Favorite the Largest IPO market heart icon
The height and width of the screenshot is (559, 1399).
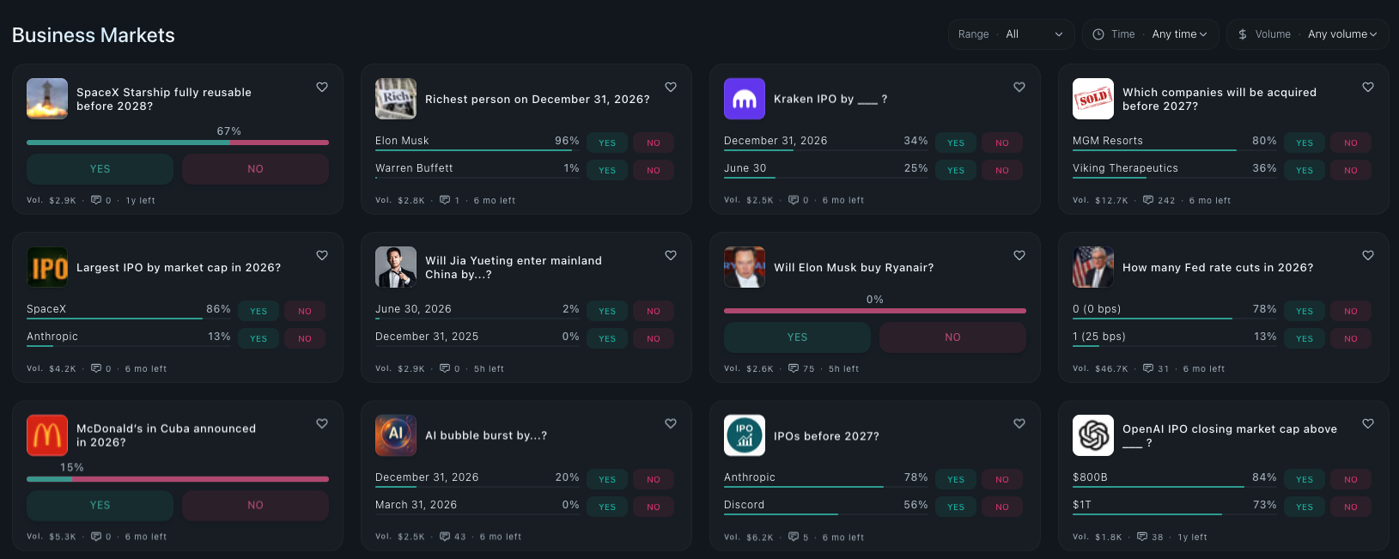[322, 255]
